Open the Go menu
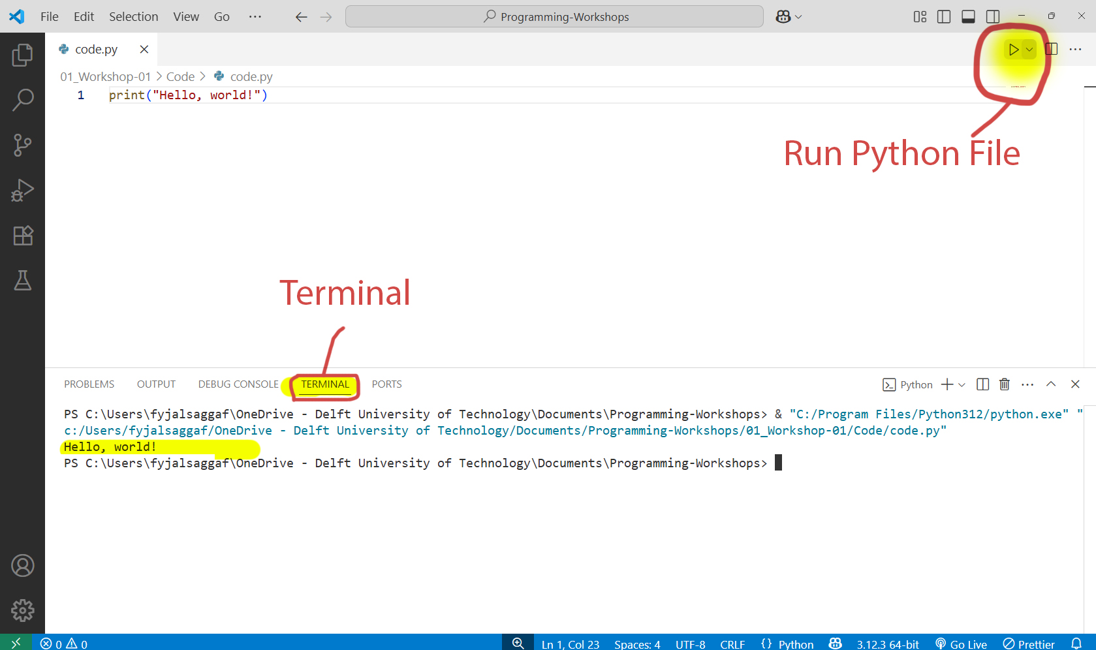 tap(222, 17)
